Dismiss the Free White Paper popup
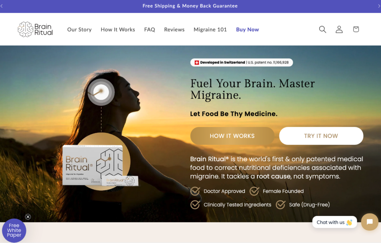This screenshot has width=381, height=243. pyautogui.click(x=28, y=217)
